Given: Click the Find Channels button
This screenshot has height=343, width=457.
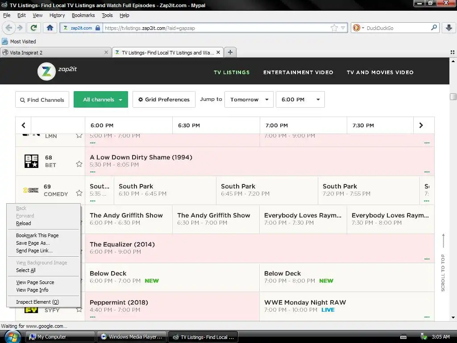Looking at the screenshot, I should 42,100.
